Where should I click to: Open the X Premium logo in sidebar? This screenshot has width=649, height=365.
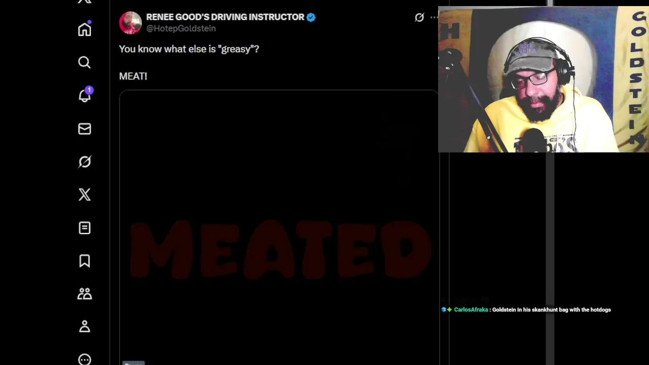click(85, 195)
